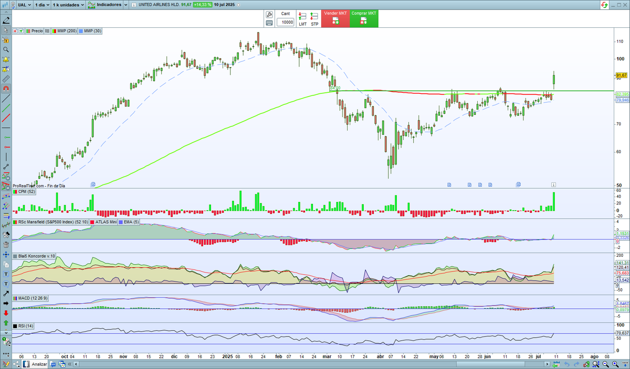
Task: Open the chat bubble icon
Action: [x=52, y=364]
